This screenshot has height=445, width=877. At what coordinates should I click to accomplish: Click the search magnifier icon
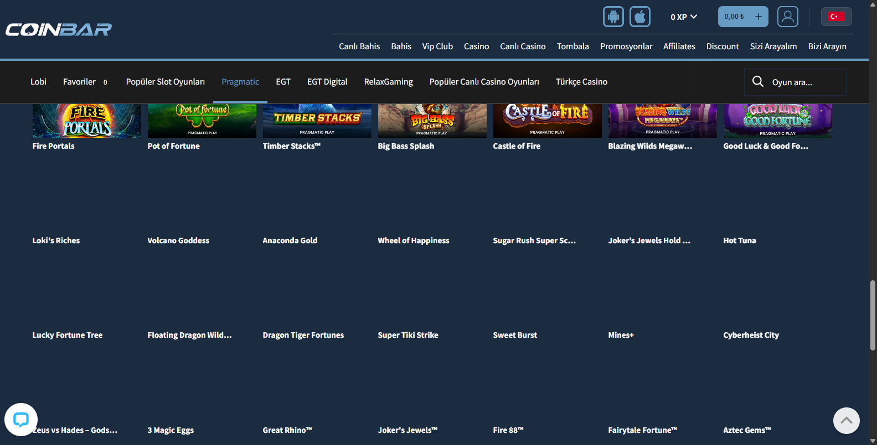tap(758, 82)
